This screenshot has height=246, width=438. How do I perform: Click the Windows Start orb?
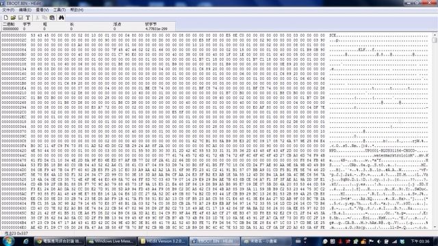[x=8, y=241]
